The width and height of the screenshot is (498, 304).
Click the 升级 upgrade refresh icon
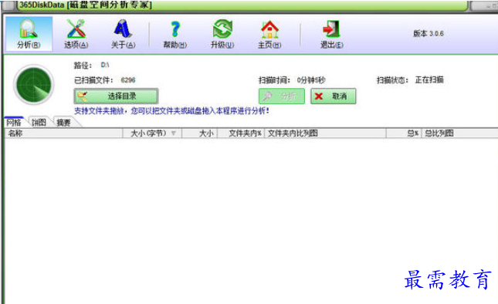(222, 34)
